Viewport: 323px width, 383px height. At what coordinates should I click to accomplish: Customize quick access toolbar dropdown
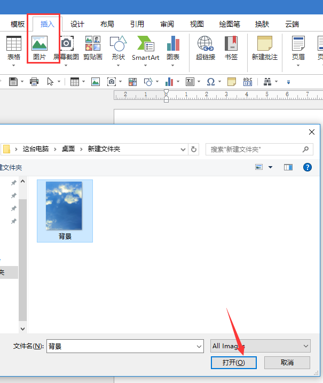point(289,82)
